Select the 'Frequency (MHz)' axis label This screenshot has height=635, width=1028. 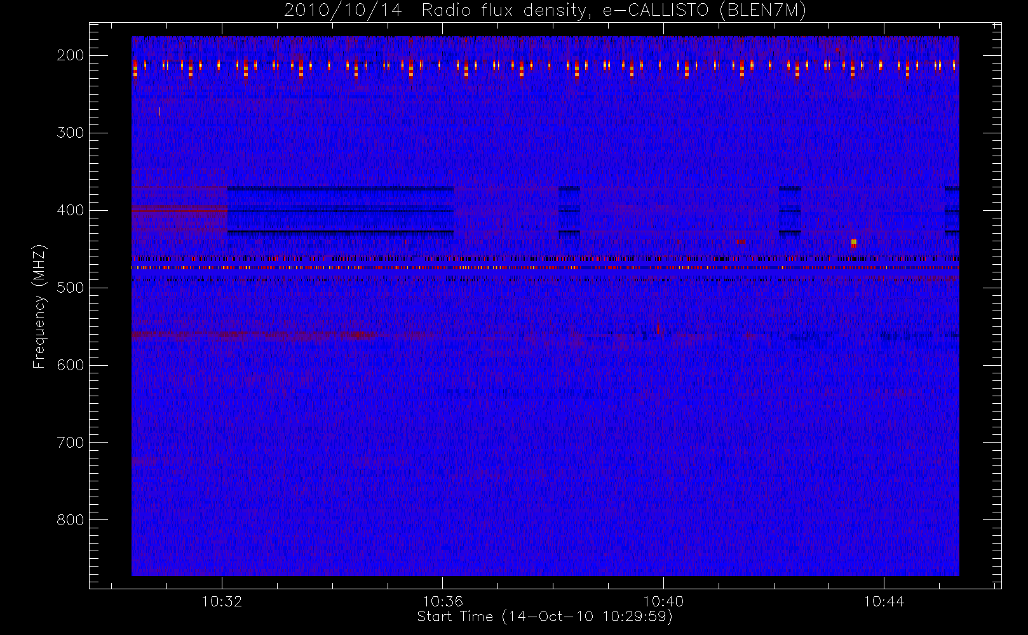(x=39, y=305)
